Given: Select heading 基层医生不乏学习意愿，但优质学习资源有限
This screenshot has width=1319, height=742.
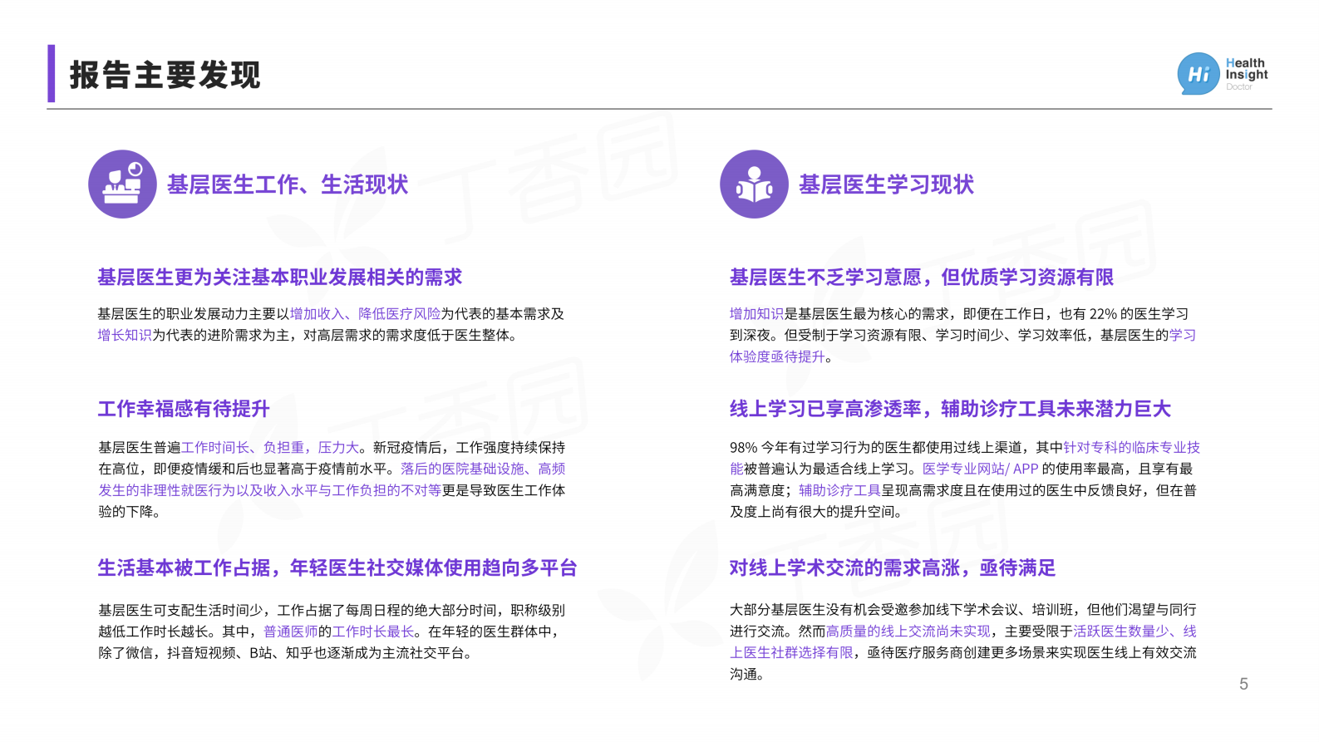Looking at the screenshot, I should click(922, 278).
